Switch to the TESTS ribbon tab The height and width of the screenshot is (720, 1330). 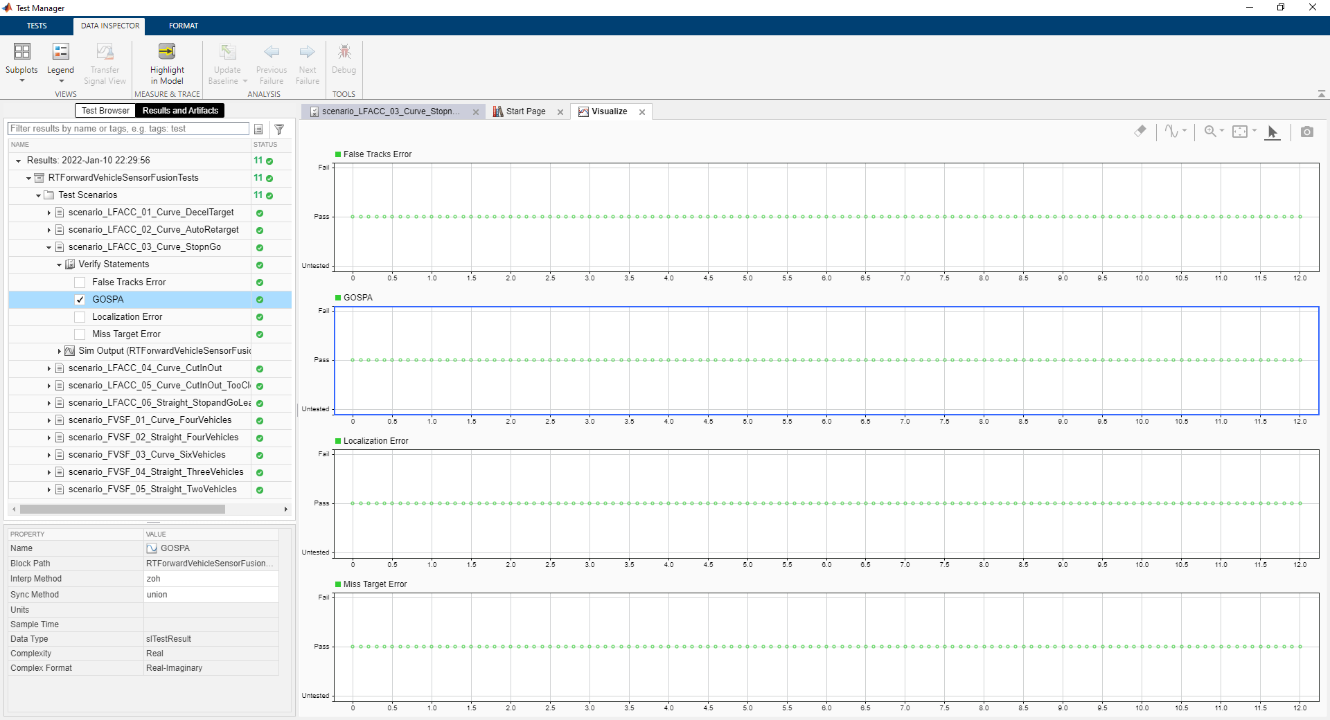tap(37, 26)
